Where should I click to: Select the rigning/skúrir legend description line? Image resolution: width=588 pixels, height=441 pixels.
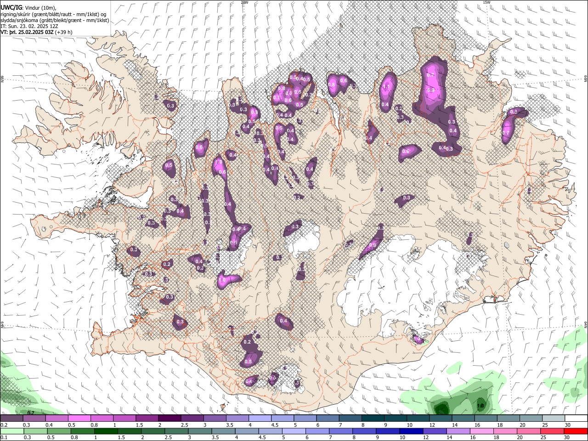(x=53, y=14)
